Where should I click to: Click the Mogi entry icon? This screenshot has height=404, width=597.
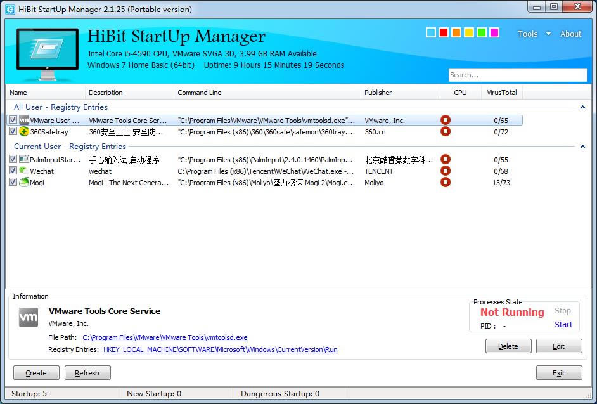(24, 182)
